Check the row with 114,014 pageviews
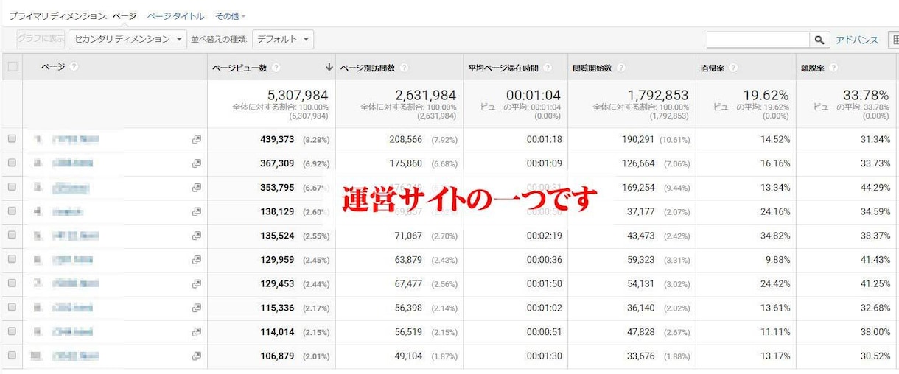This screenshot has height=374, width=899. (12, 331)
